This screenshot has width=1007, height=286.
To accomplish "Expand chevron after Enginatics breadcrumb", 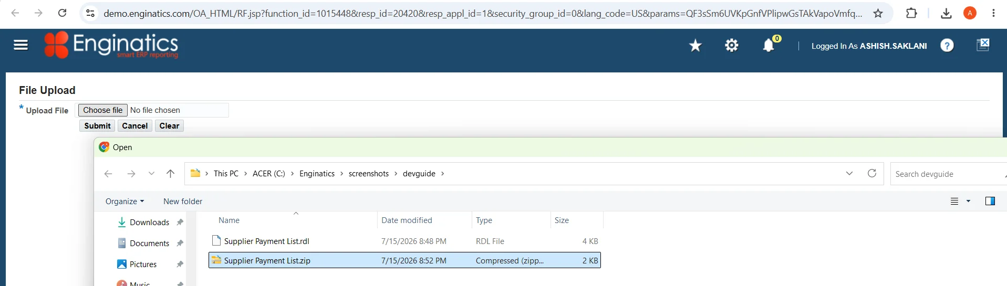I will [341, 174].
